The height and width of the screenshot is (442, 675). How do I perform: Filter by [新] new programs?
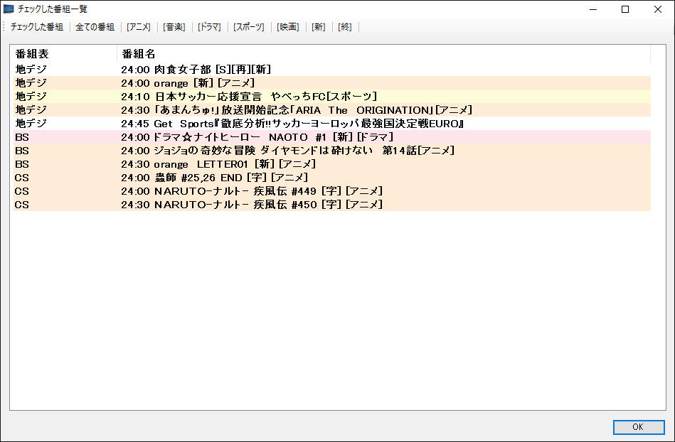point(319,27)
